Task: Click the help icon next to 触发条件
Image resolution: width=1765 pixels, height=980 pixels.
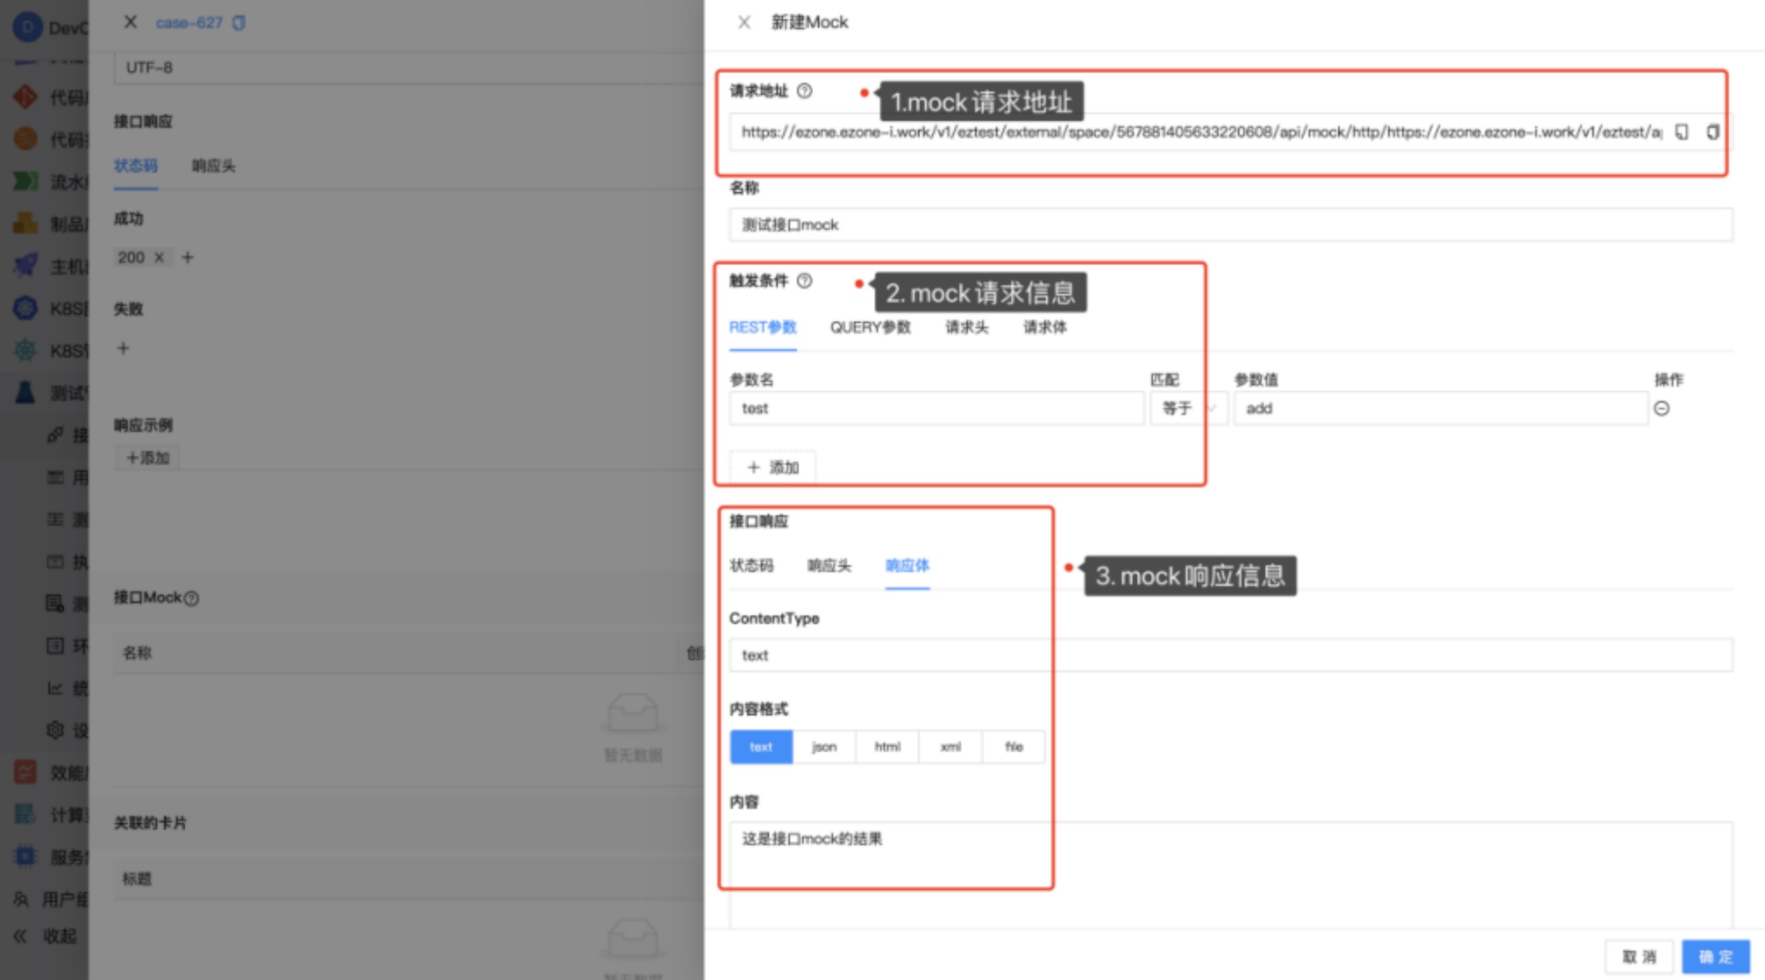Action: [805, 281]
